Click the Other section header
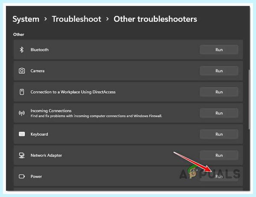256x197 pixels. [19, 34]
